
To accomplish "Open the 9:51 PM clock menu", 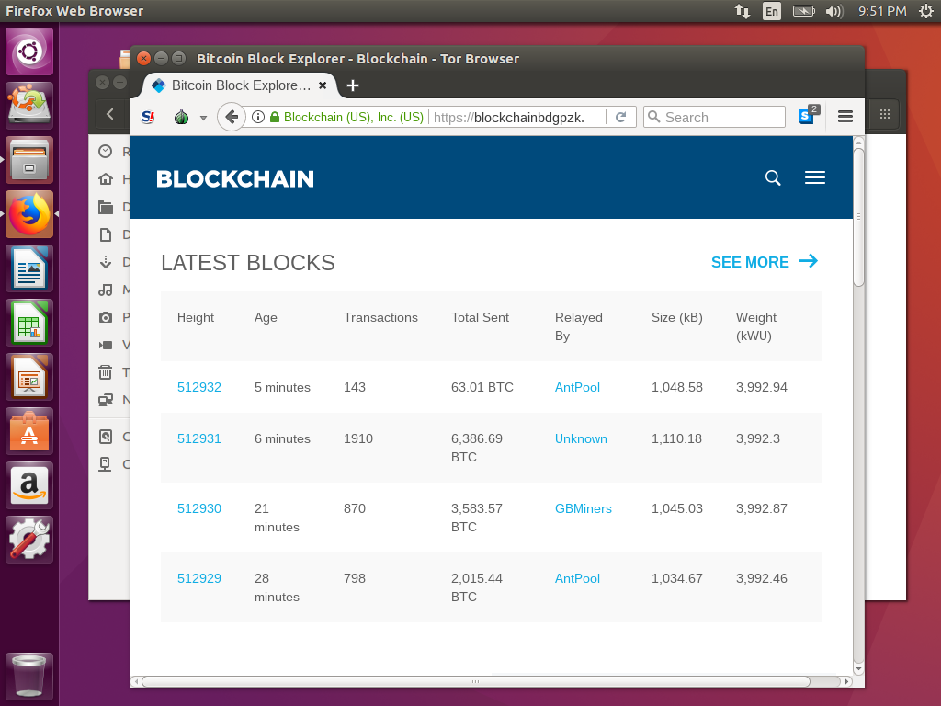I will pos(882,12).
